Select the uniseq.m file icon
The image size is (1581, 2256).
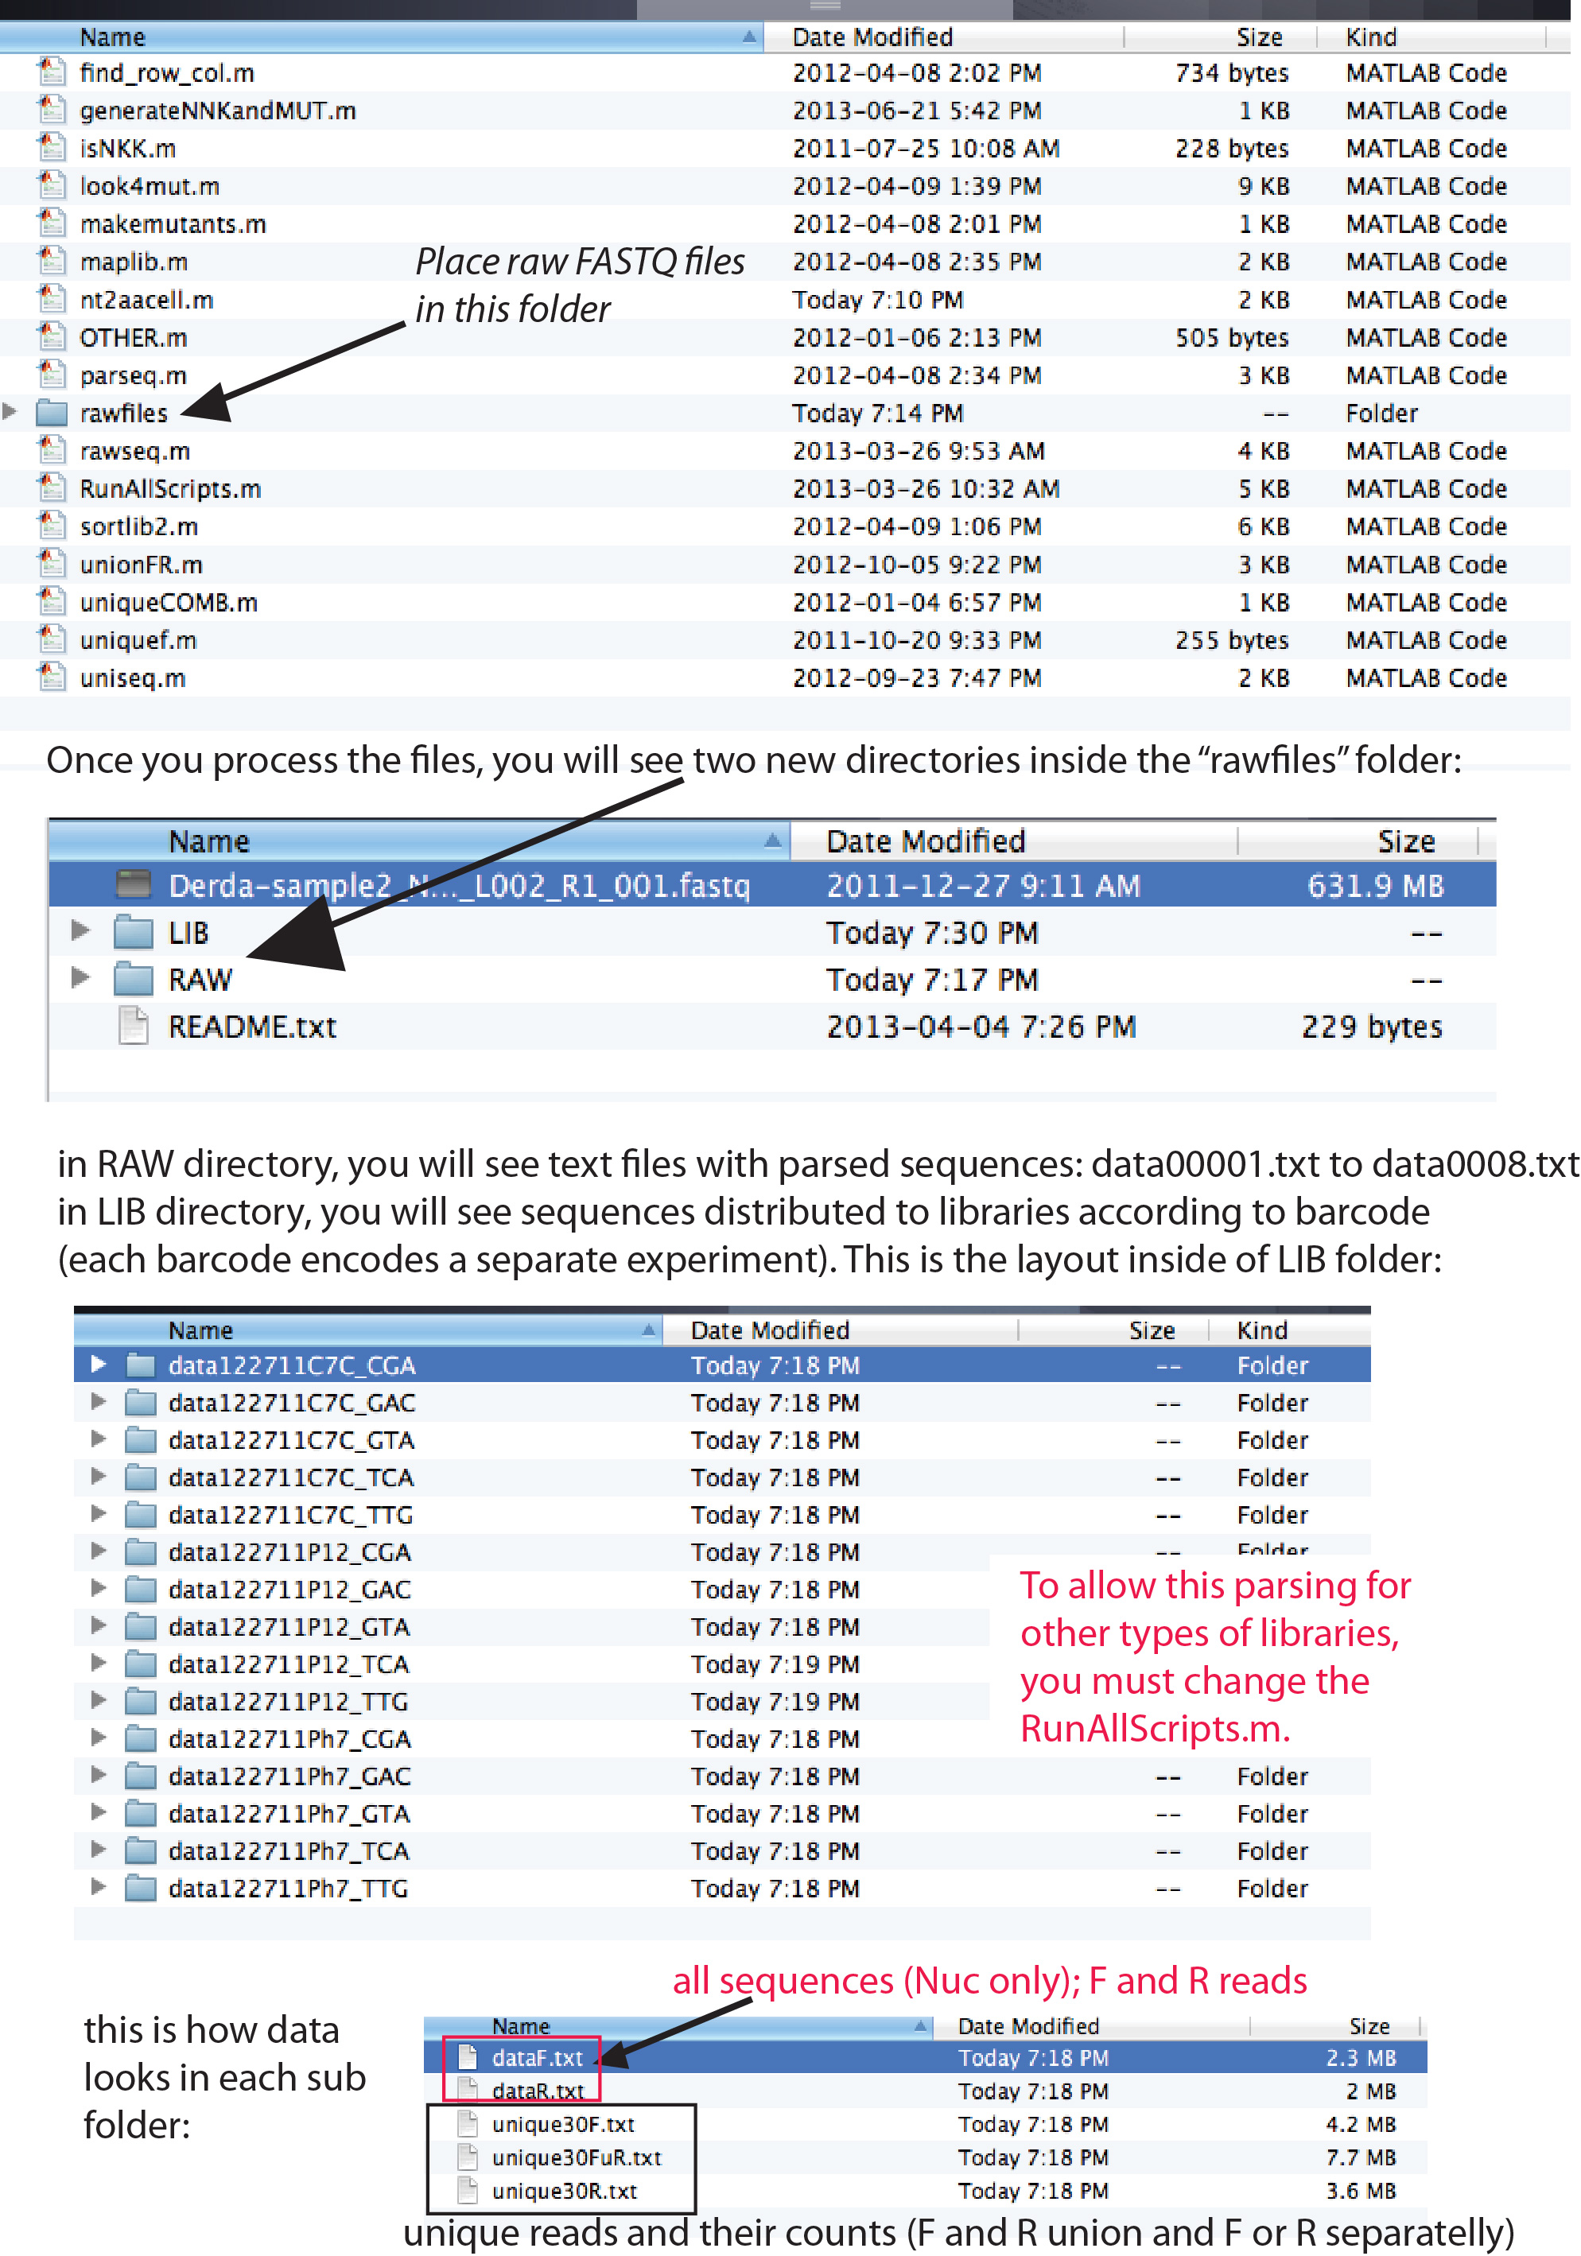coord(51,677)
